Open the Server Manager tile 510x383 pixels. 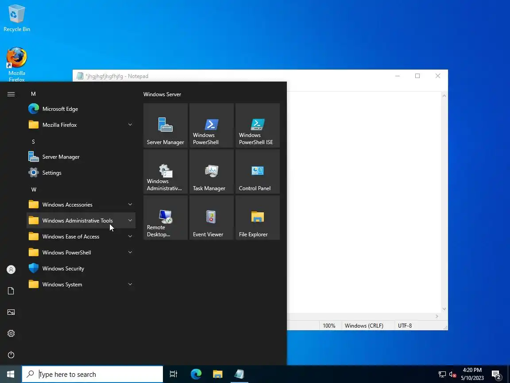point(165,125)
